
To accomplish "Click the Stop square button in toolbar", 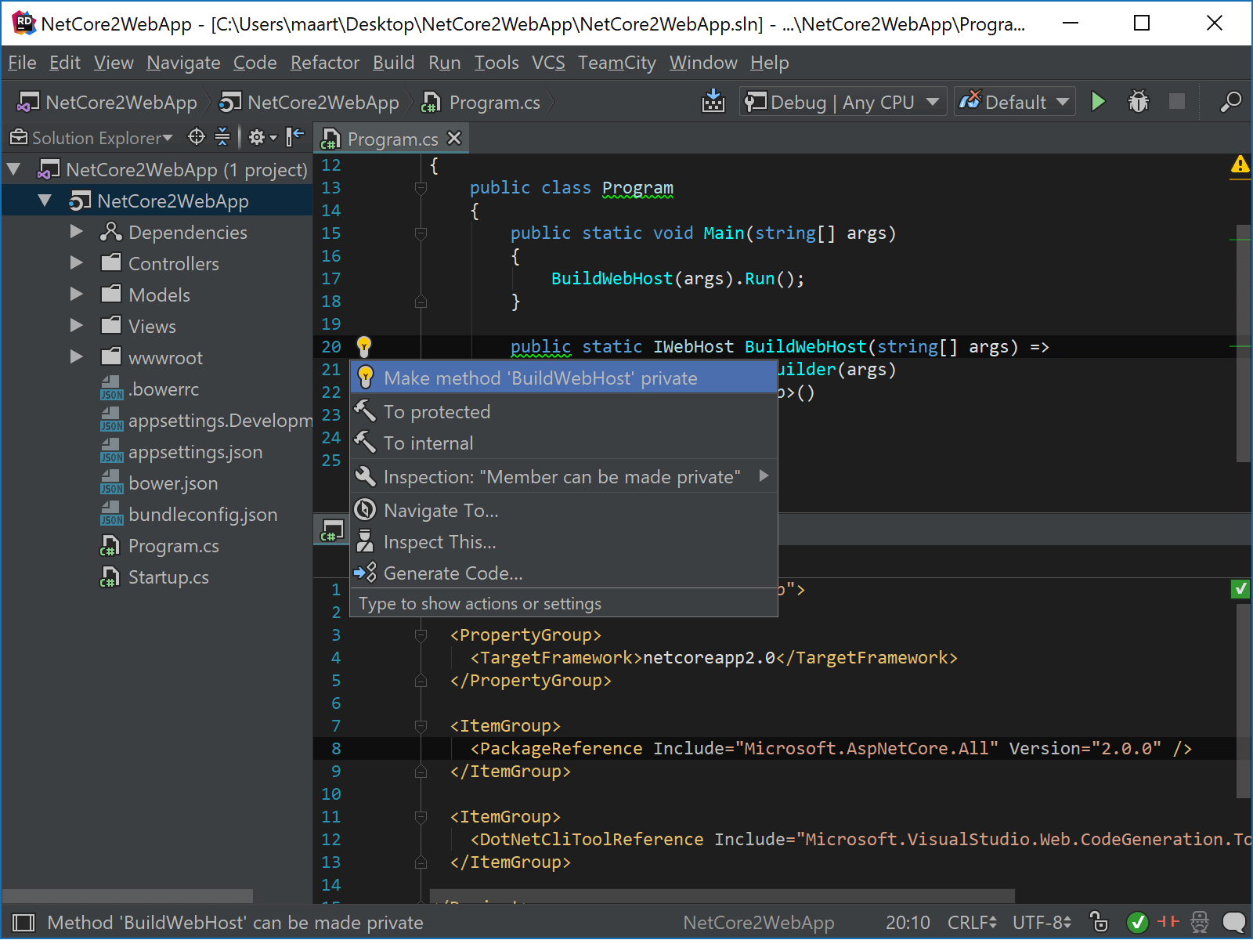I will coord(1176,102).
